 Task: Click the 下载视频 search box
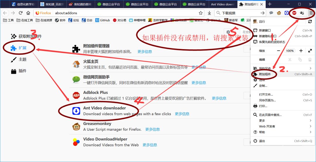point(241,13)
